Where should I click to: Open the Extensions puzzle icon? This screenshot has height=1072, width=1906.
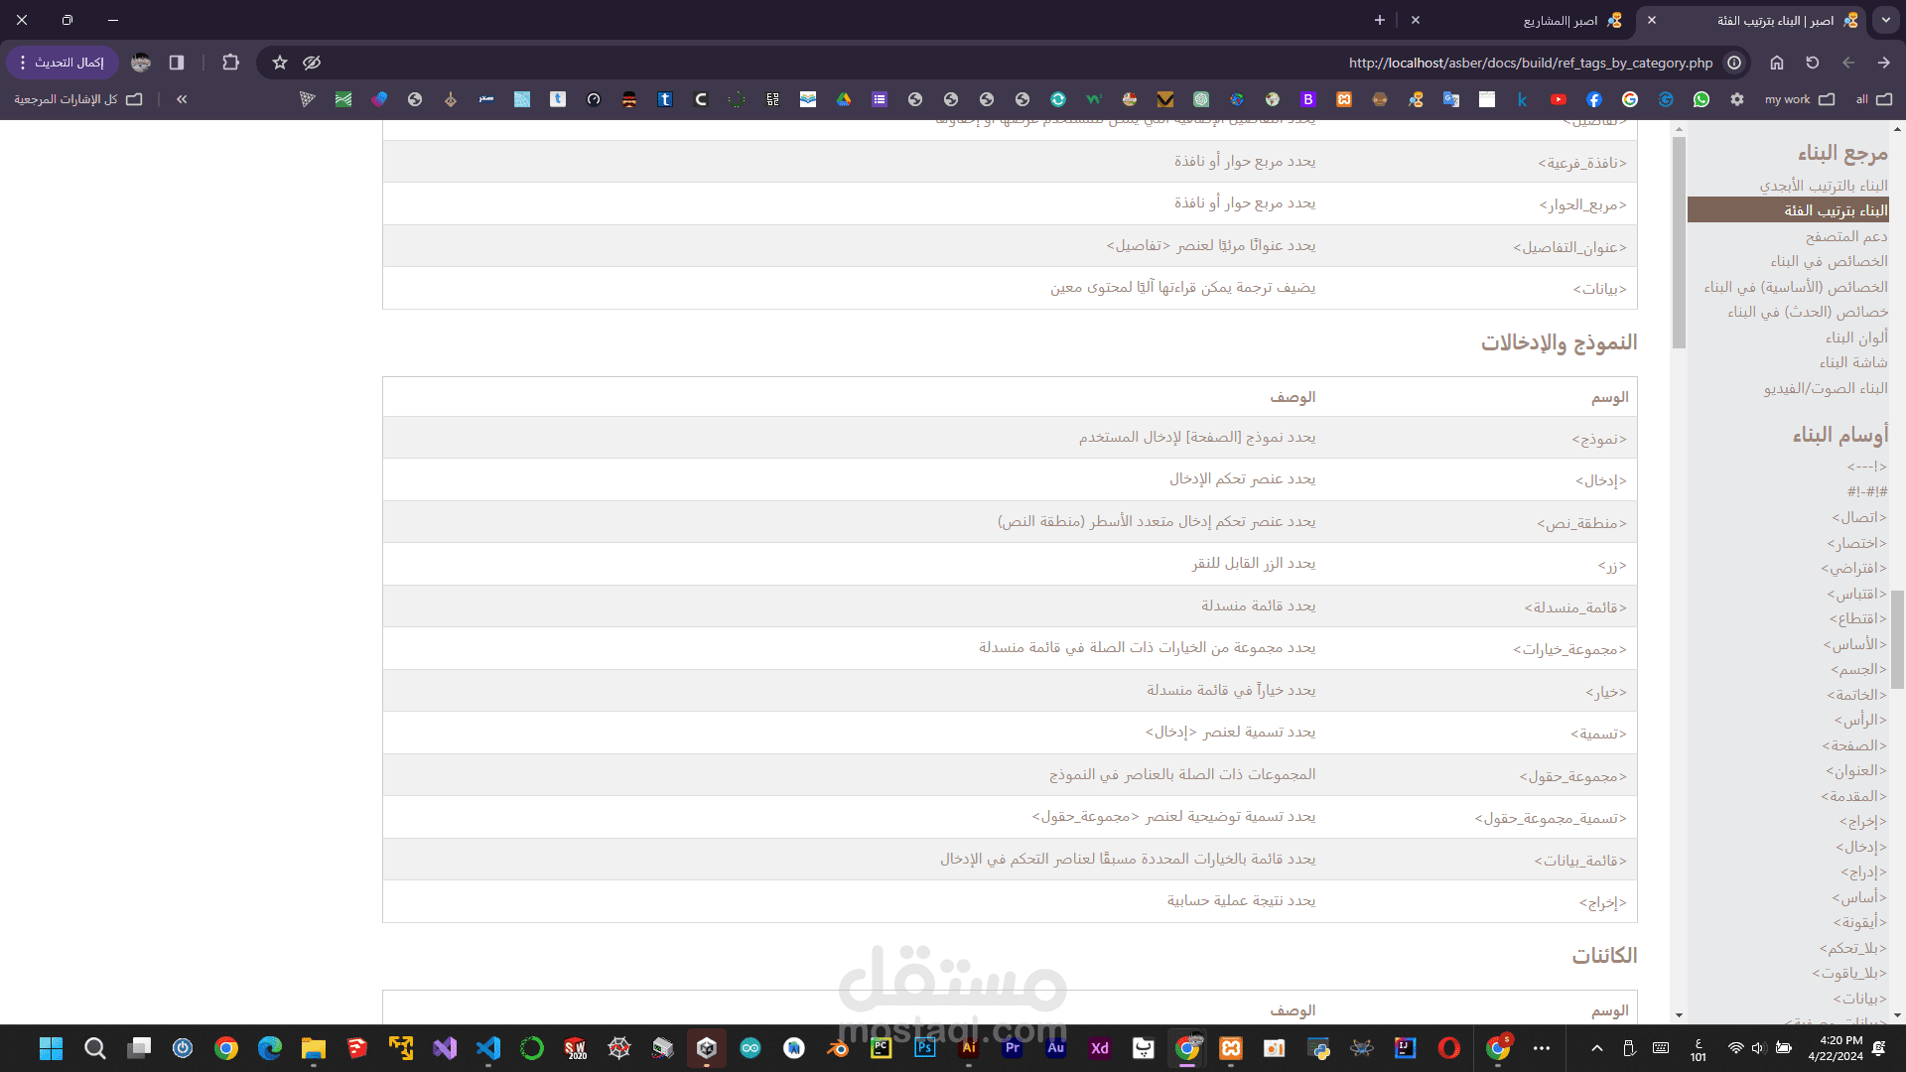[230, 63]
